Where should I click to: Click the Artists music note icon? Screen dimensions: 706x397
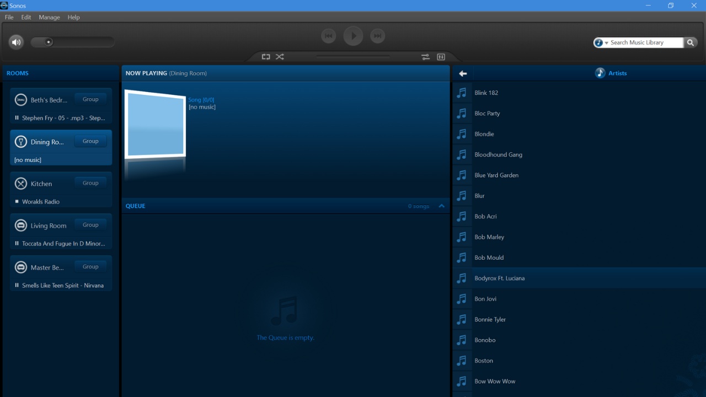pyautogui.click(x=600, y=73)
